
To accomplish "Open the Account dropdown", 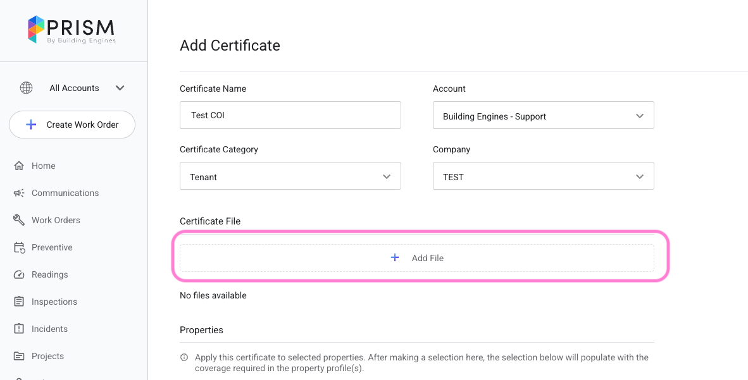I will [x=543, y=116].
